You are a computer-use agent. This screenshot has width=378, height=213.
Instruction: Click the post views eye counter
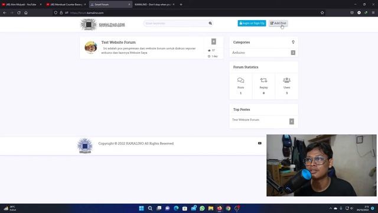pyautogui.click(x=211, y=50)
